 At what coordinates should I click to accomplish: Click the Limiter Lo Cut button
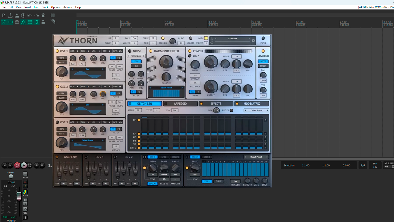263,66
